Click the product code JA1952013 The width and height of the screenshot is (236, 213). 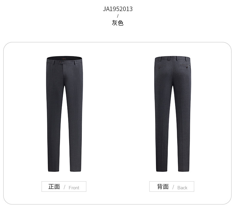click(x=118, y=9)
